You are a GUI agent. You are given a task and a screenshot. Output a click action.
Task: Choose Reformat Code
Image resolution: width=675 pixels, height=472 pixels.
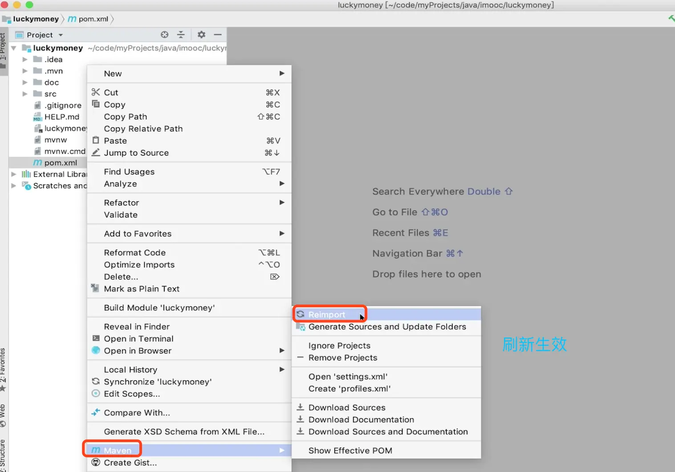(189, 252)
